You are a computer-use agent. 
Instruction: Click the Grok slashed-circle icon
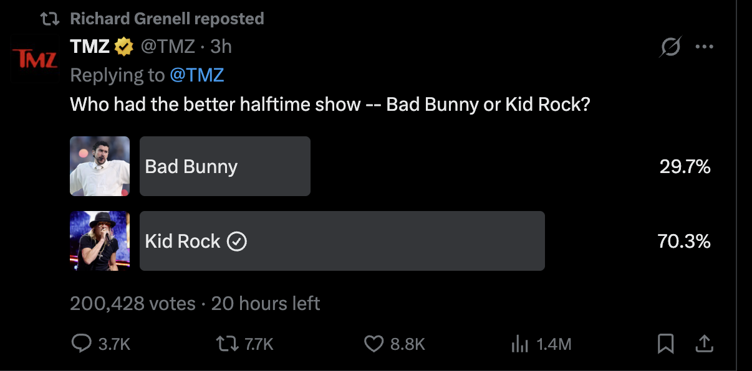(x=670, y=47)
